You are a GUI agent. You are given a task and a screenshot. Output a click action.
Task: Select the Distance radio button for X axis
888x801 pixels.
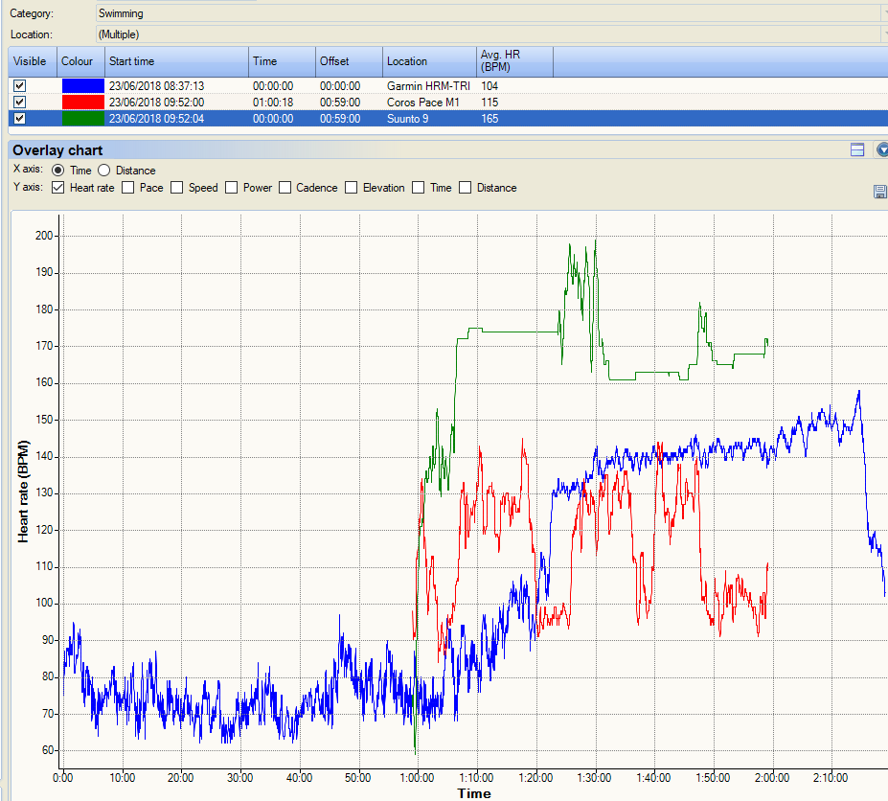[103, 171]
